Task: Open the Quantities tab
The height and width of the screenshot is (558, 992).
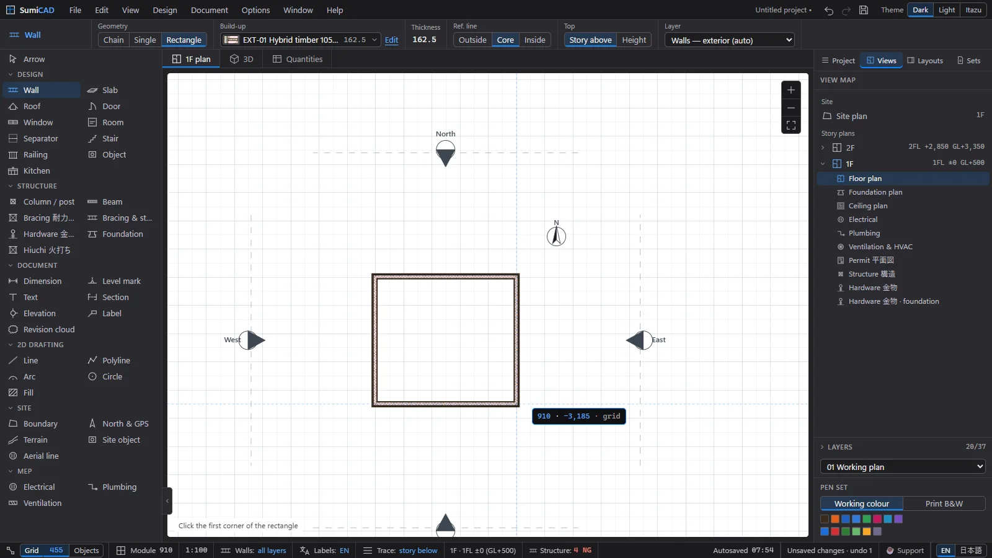Action: tap(298, 59)
